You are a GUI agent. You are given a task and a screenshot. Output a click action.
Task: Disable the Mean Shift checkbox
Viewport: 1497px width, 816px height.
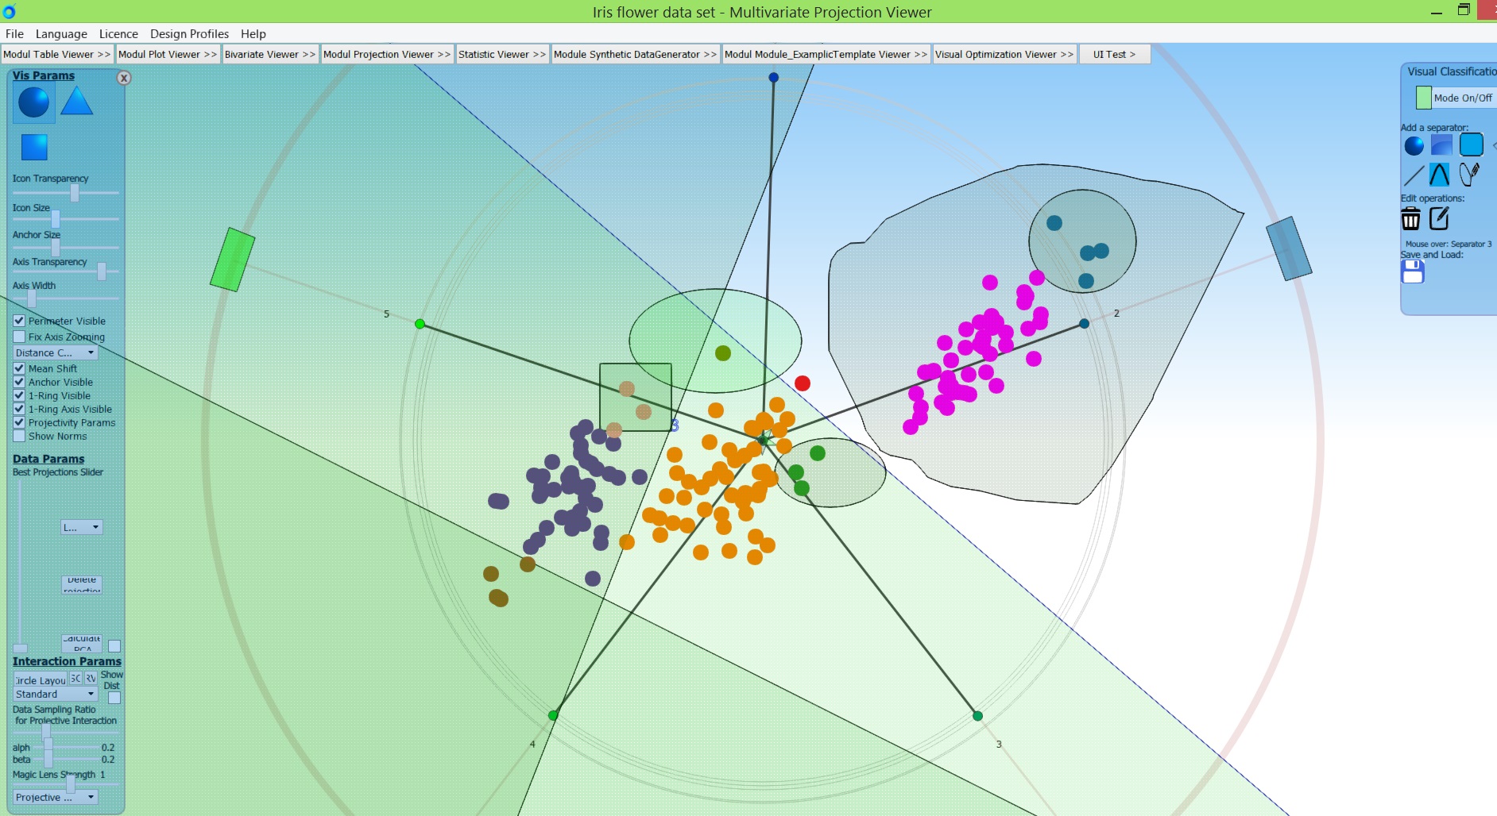18,368
